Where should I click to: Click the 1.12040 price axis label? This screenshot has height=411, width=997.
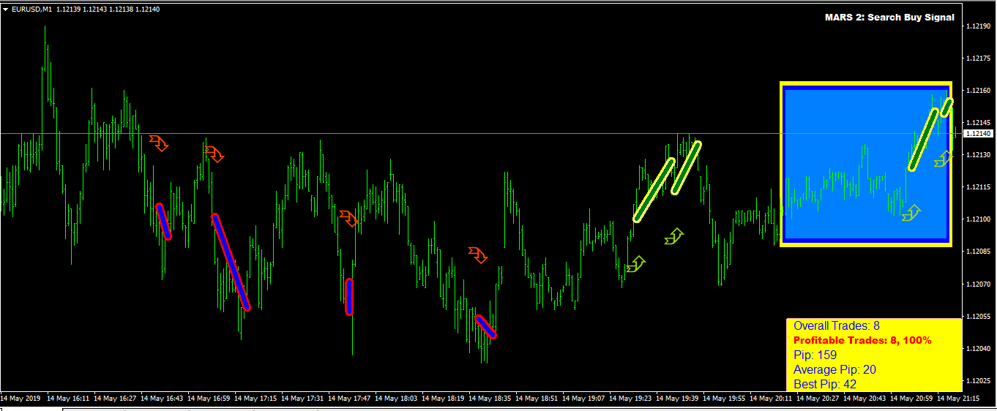(x=979, y=349)
